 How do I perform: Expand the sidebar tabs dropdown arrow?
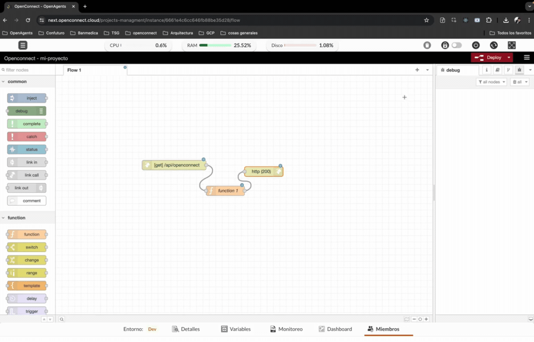530,70
